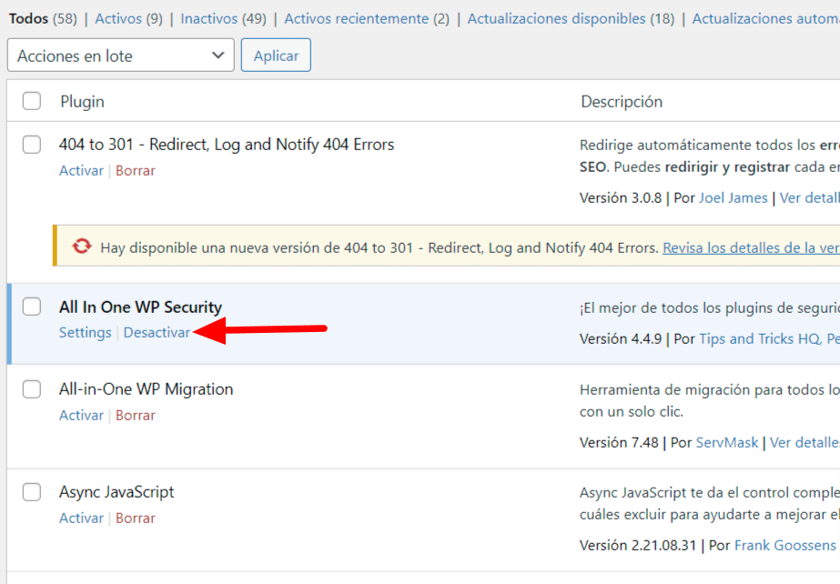Image resolution: width=840 pixels, height=584 pixels.
Task: Click Borrar under All-in-One WP Migration
Action: (136, 416)
